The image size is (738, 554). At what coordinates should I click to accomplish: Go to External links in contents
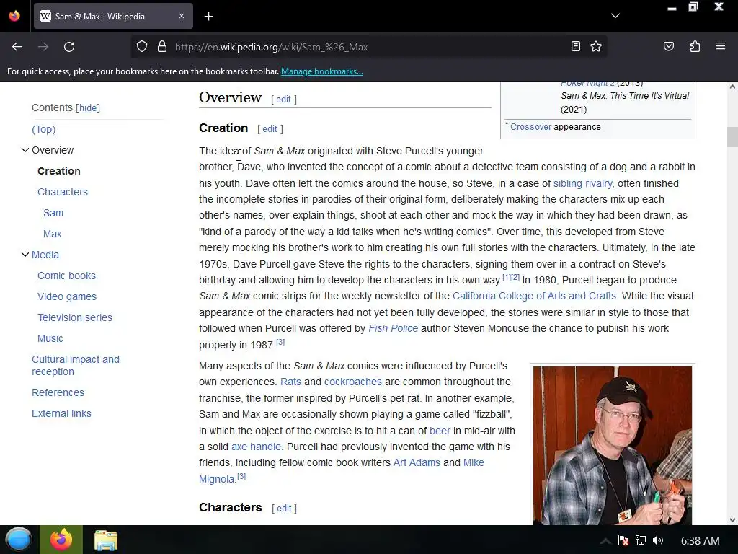click(x=62, y=413)
